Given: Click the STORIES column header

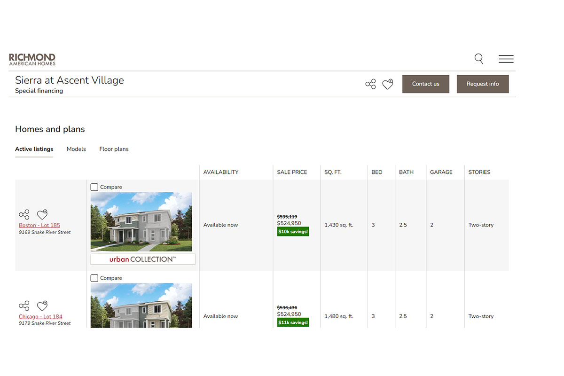Looking at the screenshot, I should click(479, 172).
